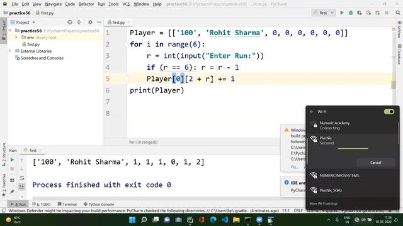Open More Wi-Fi settings
This screenshot has height=226, width=403.
(x=323, y=203)
